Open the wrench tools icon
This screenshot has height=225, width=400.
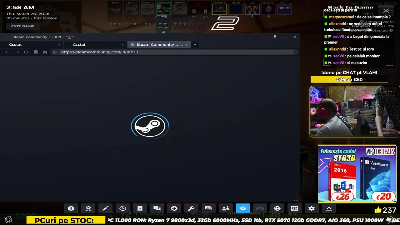(191, 208)
